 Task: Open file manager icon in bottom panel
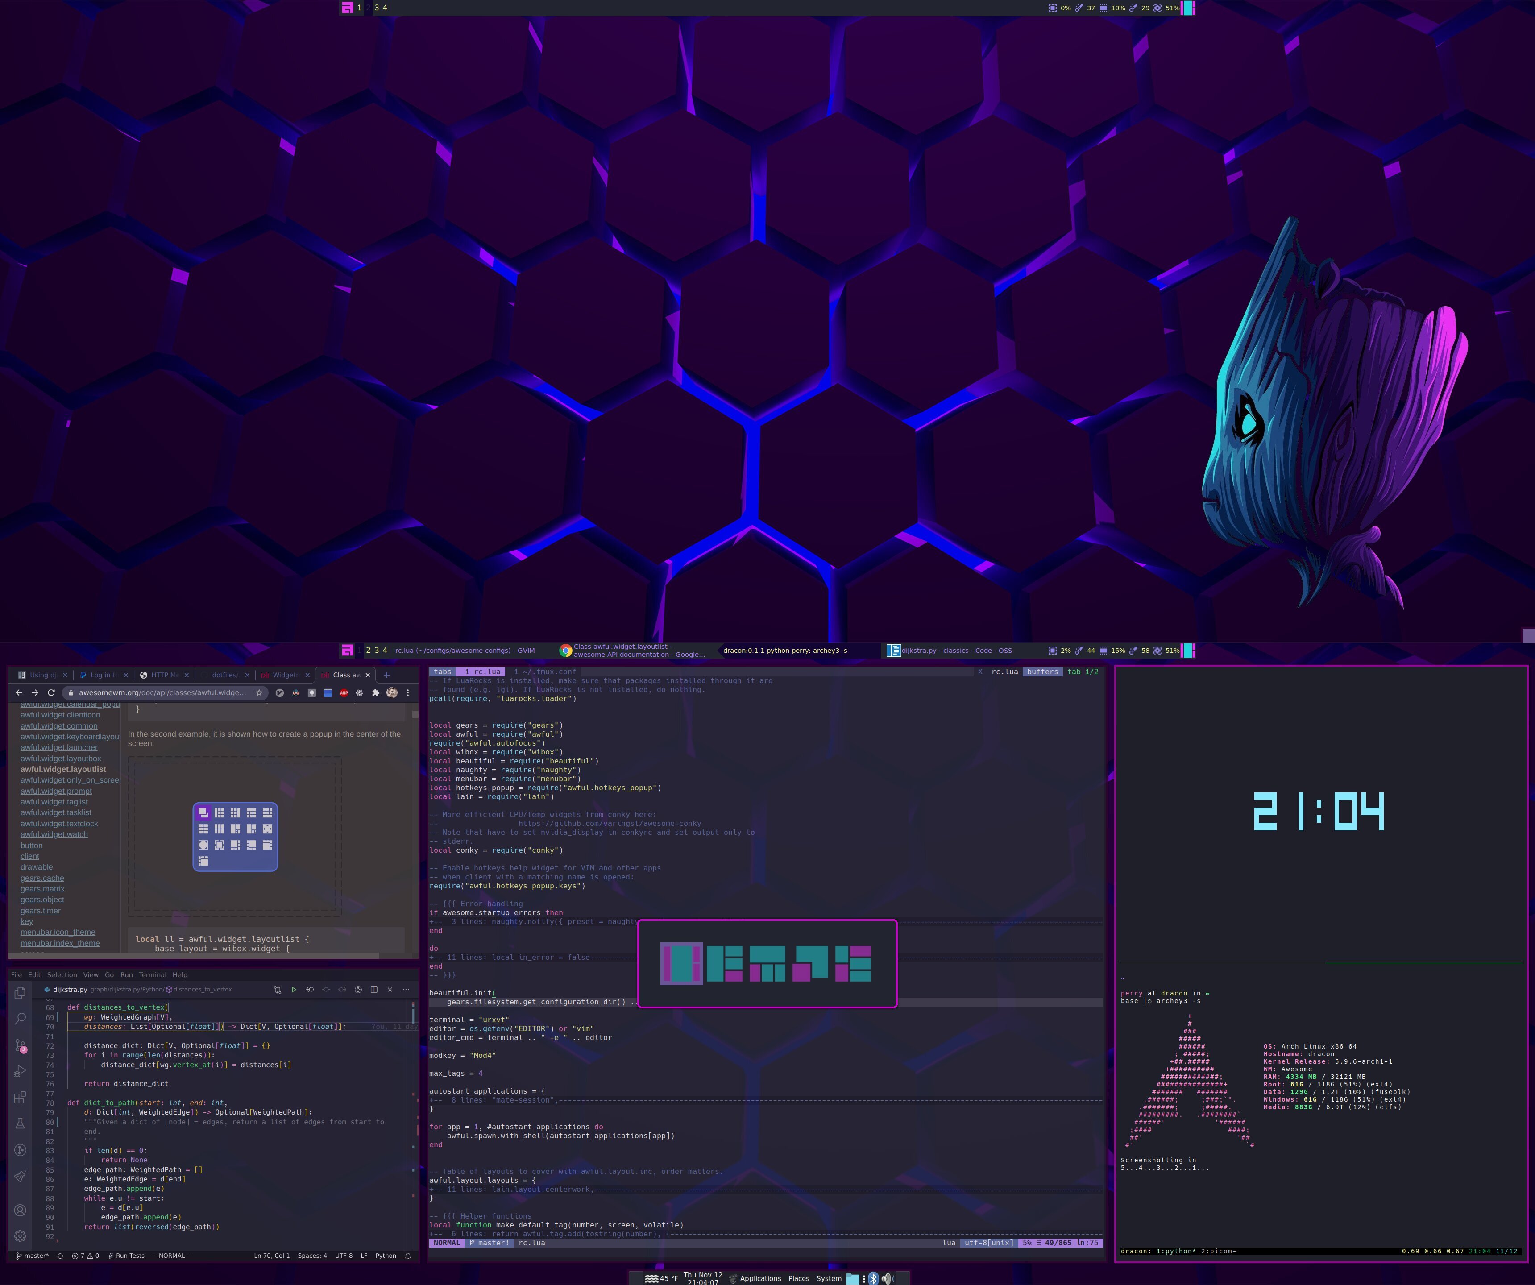[x=853, y=1278]
